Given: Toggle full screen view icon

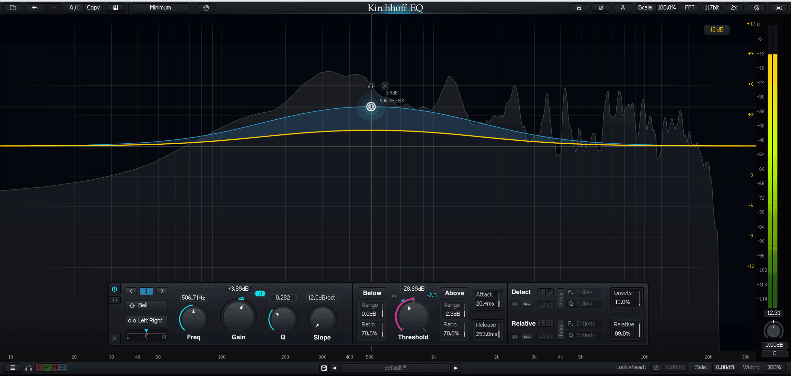Looking at the screenshot, I should (x=778, y=8).
